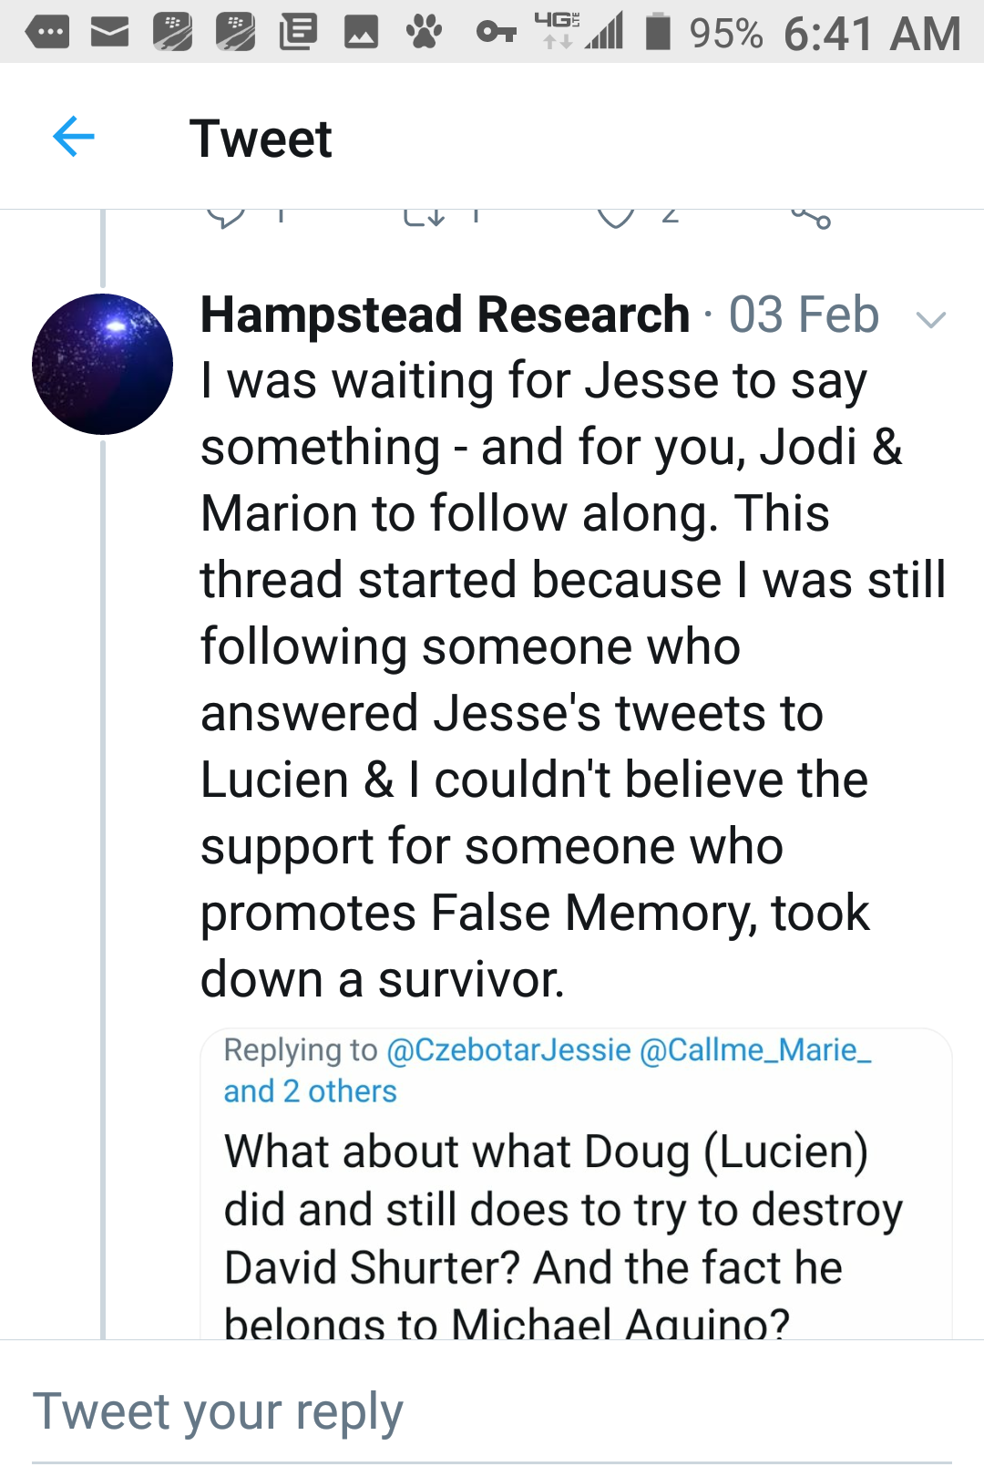Open Hampstead Research profile avatar

pyautogui.click(x=102, y=364)
